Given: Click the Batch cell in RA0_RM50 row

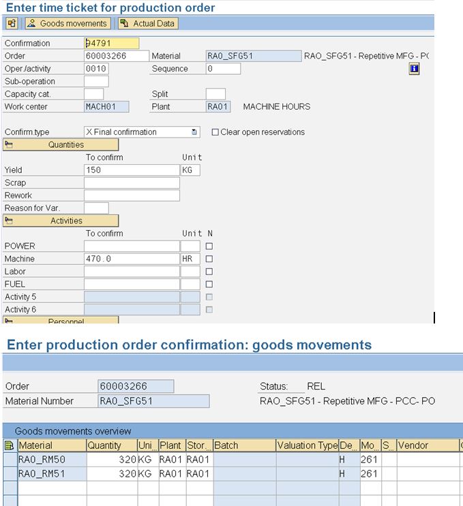Looking at the screenshot, I should pyautogui.click(x=245, y=460).
